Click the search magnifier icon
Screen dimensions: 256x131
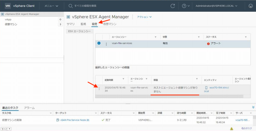coord(70,6)
